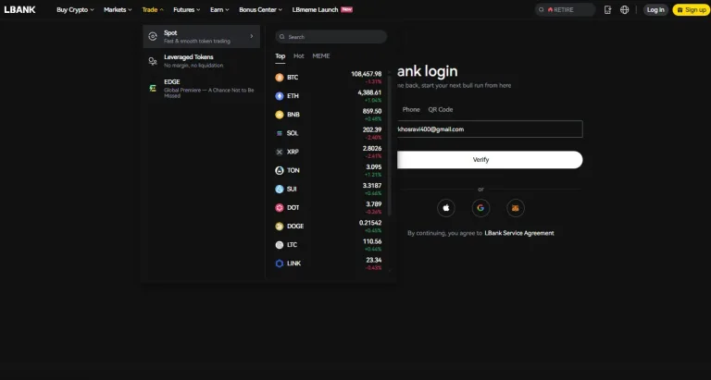The width and height of the screenshot is (711, 380).
Task: Sign in with Google icon
Action: (x=480, y=208)
